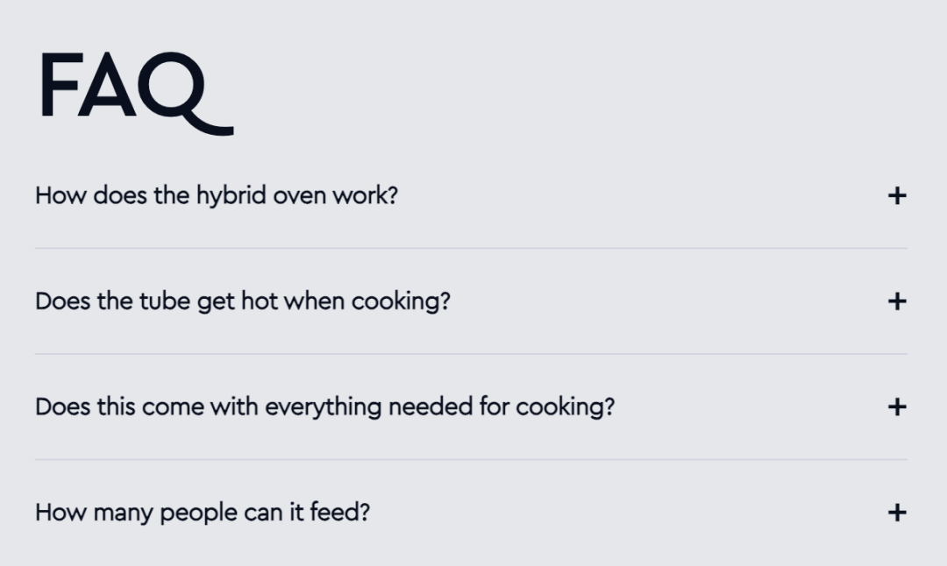The image size is (947, 566).
Task: Click the plus icon beside tube heat question
Action: point(896,301)
